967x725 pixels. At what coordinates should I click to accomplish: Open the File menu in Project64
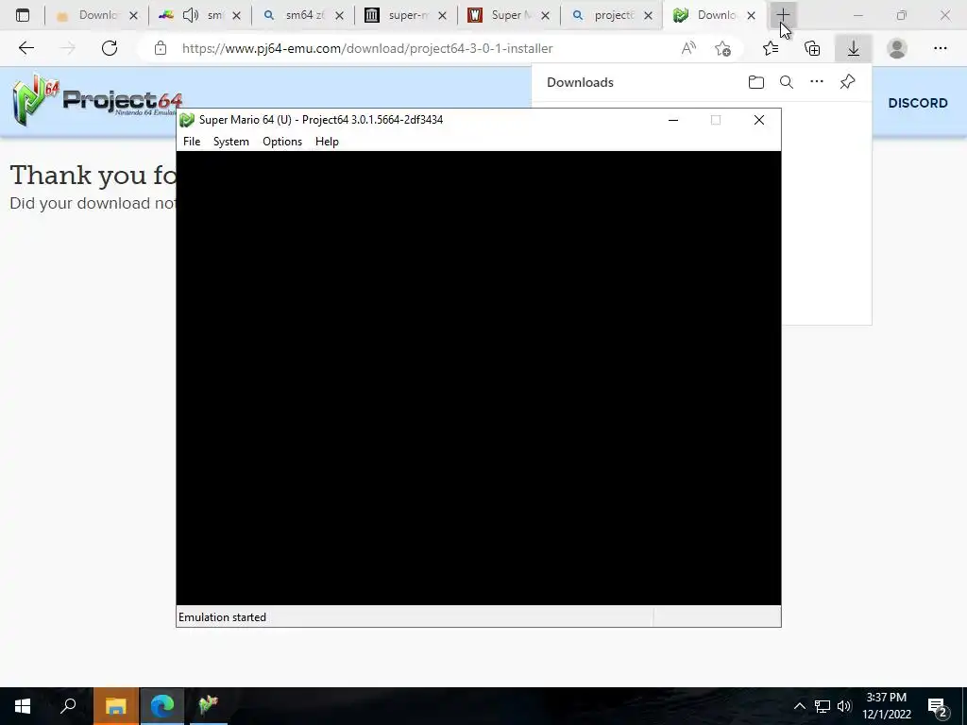(x=192, y=142)
